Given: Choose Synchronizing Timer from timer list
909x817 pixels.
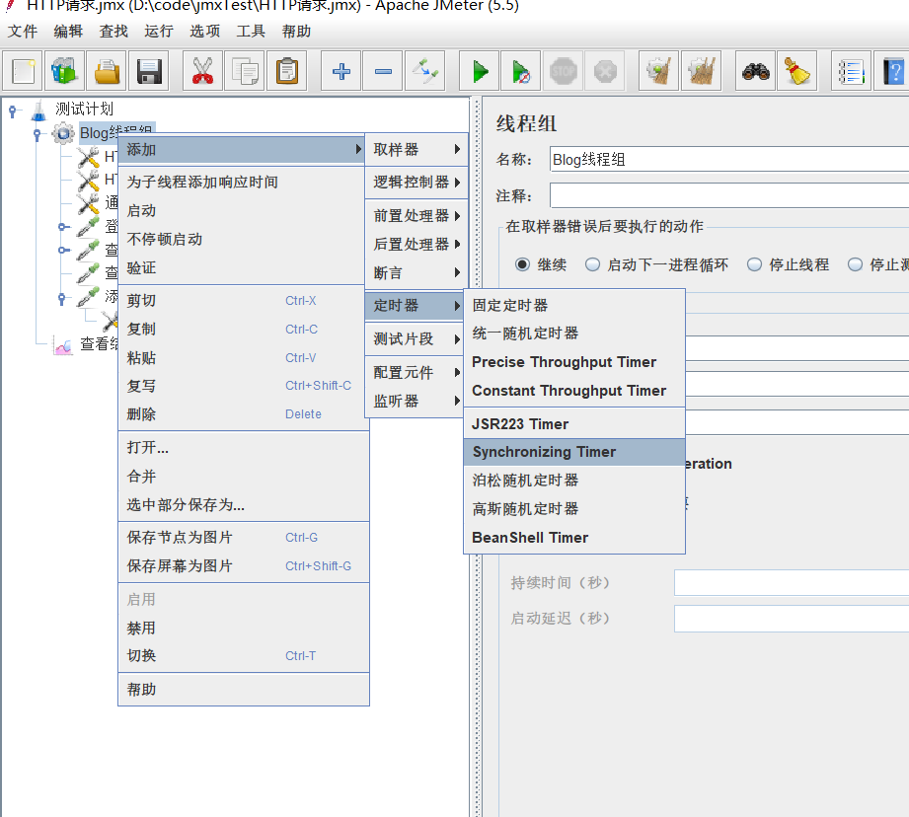Looking at the screenshot, I should tap(574, 452).
